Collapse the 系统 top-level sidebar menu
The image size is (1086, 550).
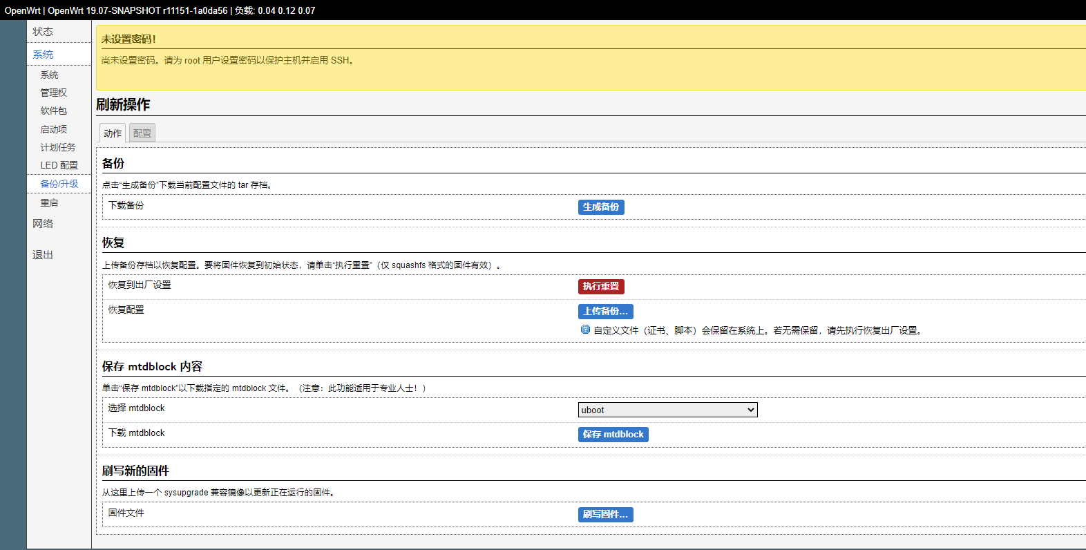pos(43,54)
